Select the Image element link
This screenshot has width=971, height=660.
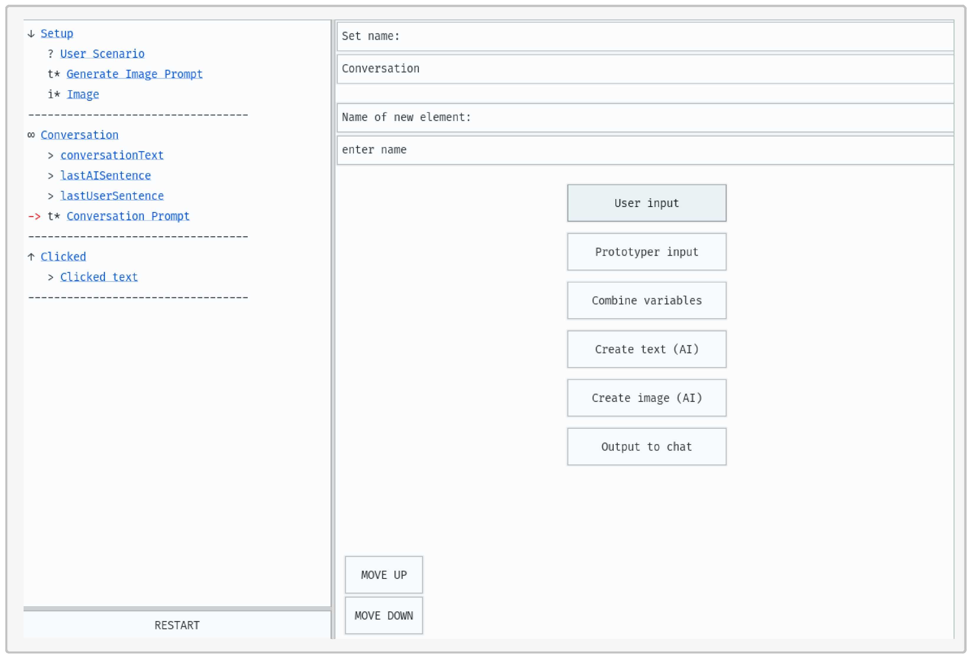coord(83,94)
